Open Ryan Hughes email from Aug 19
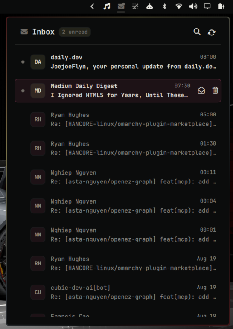233x329 pixels. pos(118,263)
